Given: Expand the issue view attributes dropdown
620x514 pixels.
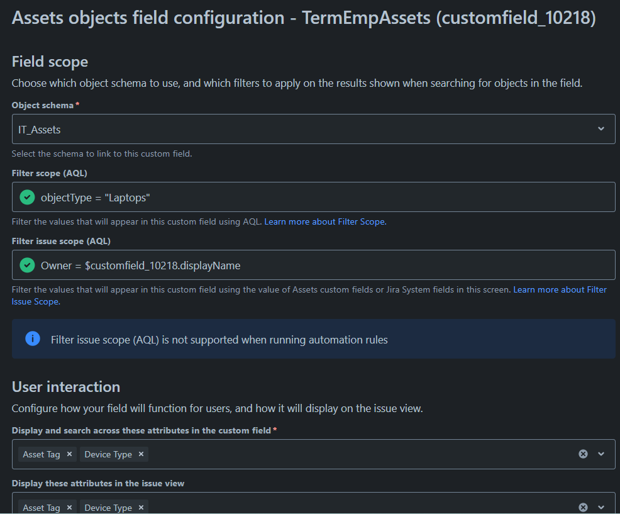Looking at the screenshot, I should 601,507.
